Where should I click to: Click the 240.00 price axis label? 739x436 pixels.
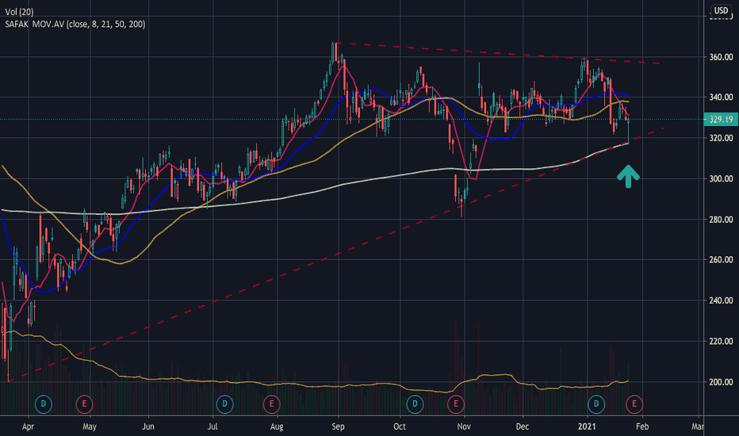(721, 300)
